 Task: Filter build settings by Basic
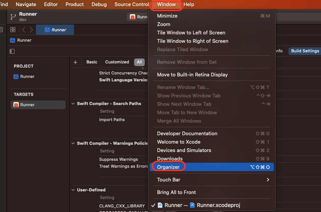[92, 62]
